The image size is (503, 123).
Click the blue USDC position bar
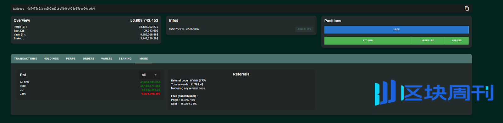point(396,29)
